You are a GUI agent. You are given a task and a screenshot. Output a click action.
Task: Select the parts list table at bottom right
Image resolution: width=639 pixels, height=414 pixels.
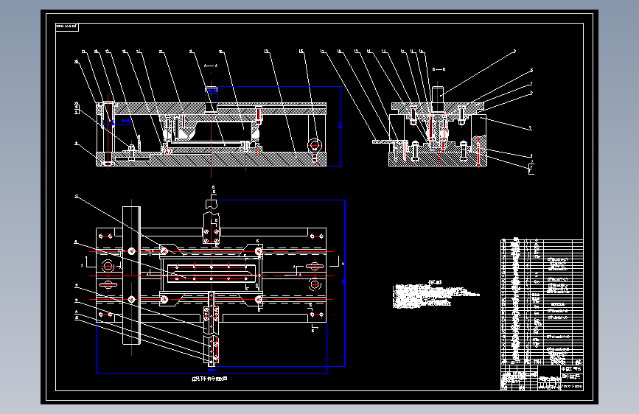tap(542, 301)
